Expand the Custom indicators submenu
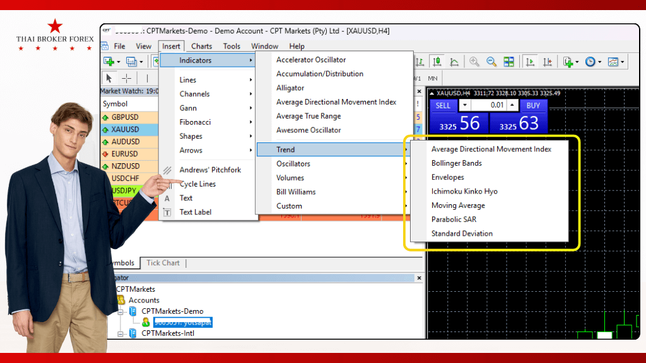 click(x=334, y=206)
